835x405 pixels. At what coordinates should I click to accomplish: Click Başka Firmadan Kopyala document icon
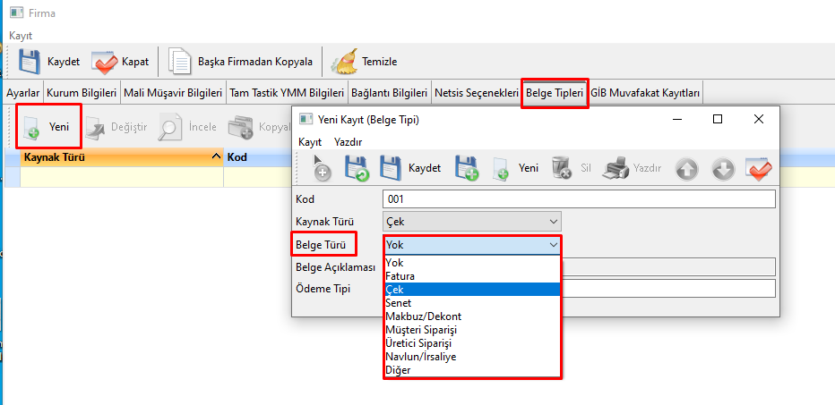pyautogui.click(x=181, y=62)
